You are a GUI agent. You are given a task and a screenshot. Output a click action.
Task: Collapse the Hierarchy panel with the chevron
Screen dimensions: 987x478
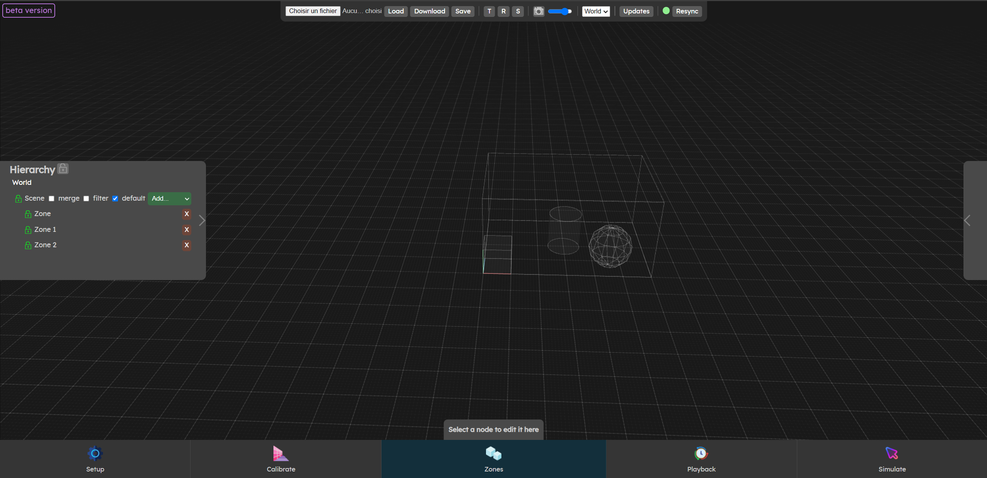(202, 220)
